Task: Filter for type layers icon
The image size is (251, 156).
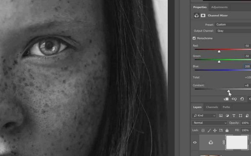Action: pos(234,116)
